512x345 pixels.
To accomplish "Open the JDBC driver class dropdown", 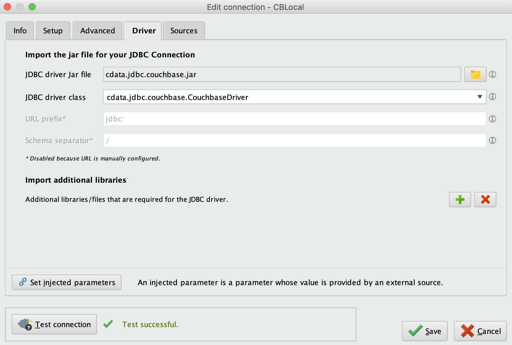I will tap(480, 97).
